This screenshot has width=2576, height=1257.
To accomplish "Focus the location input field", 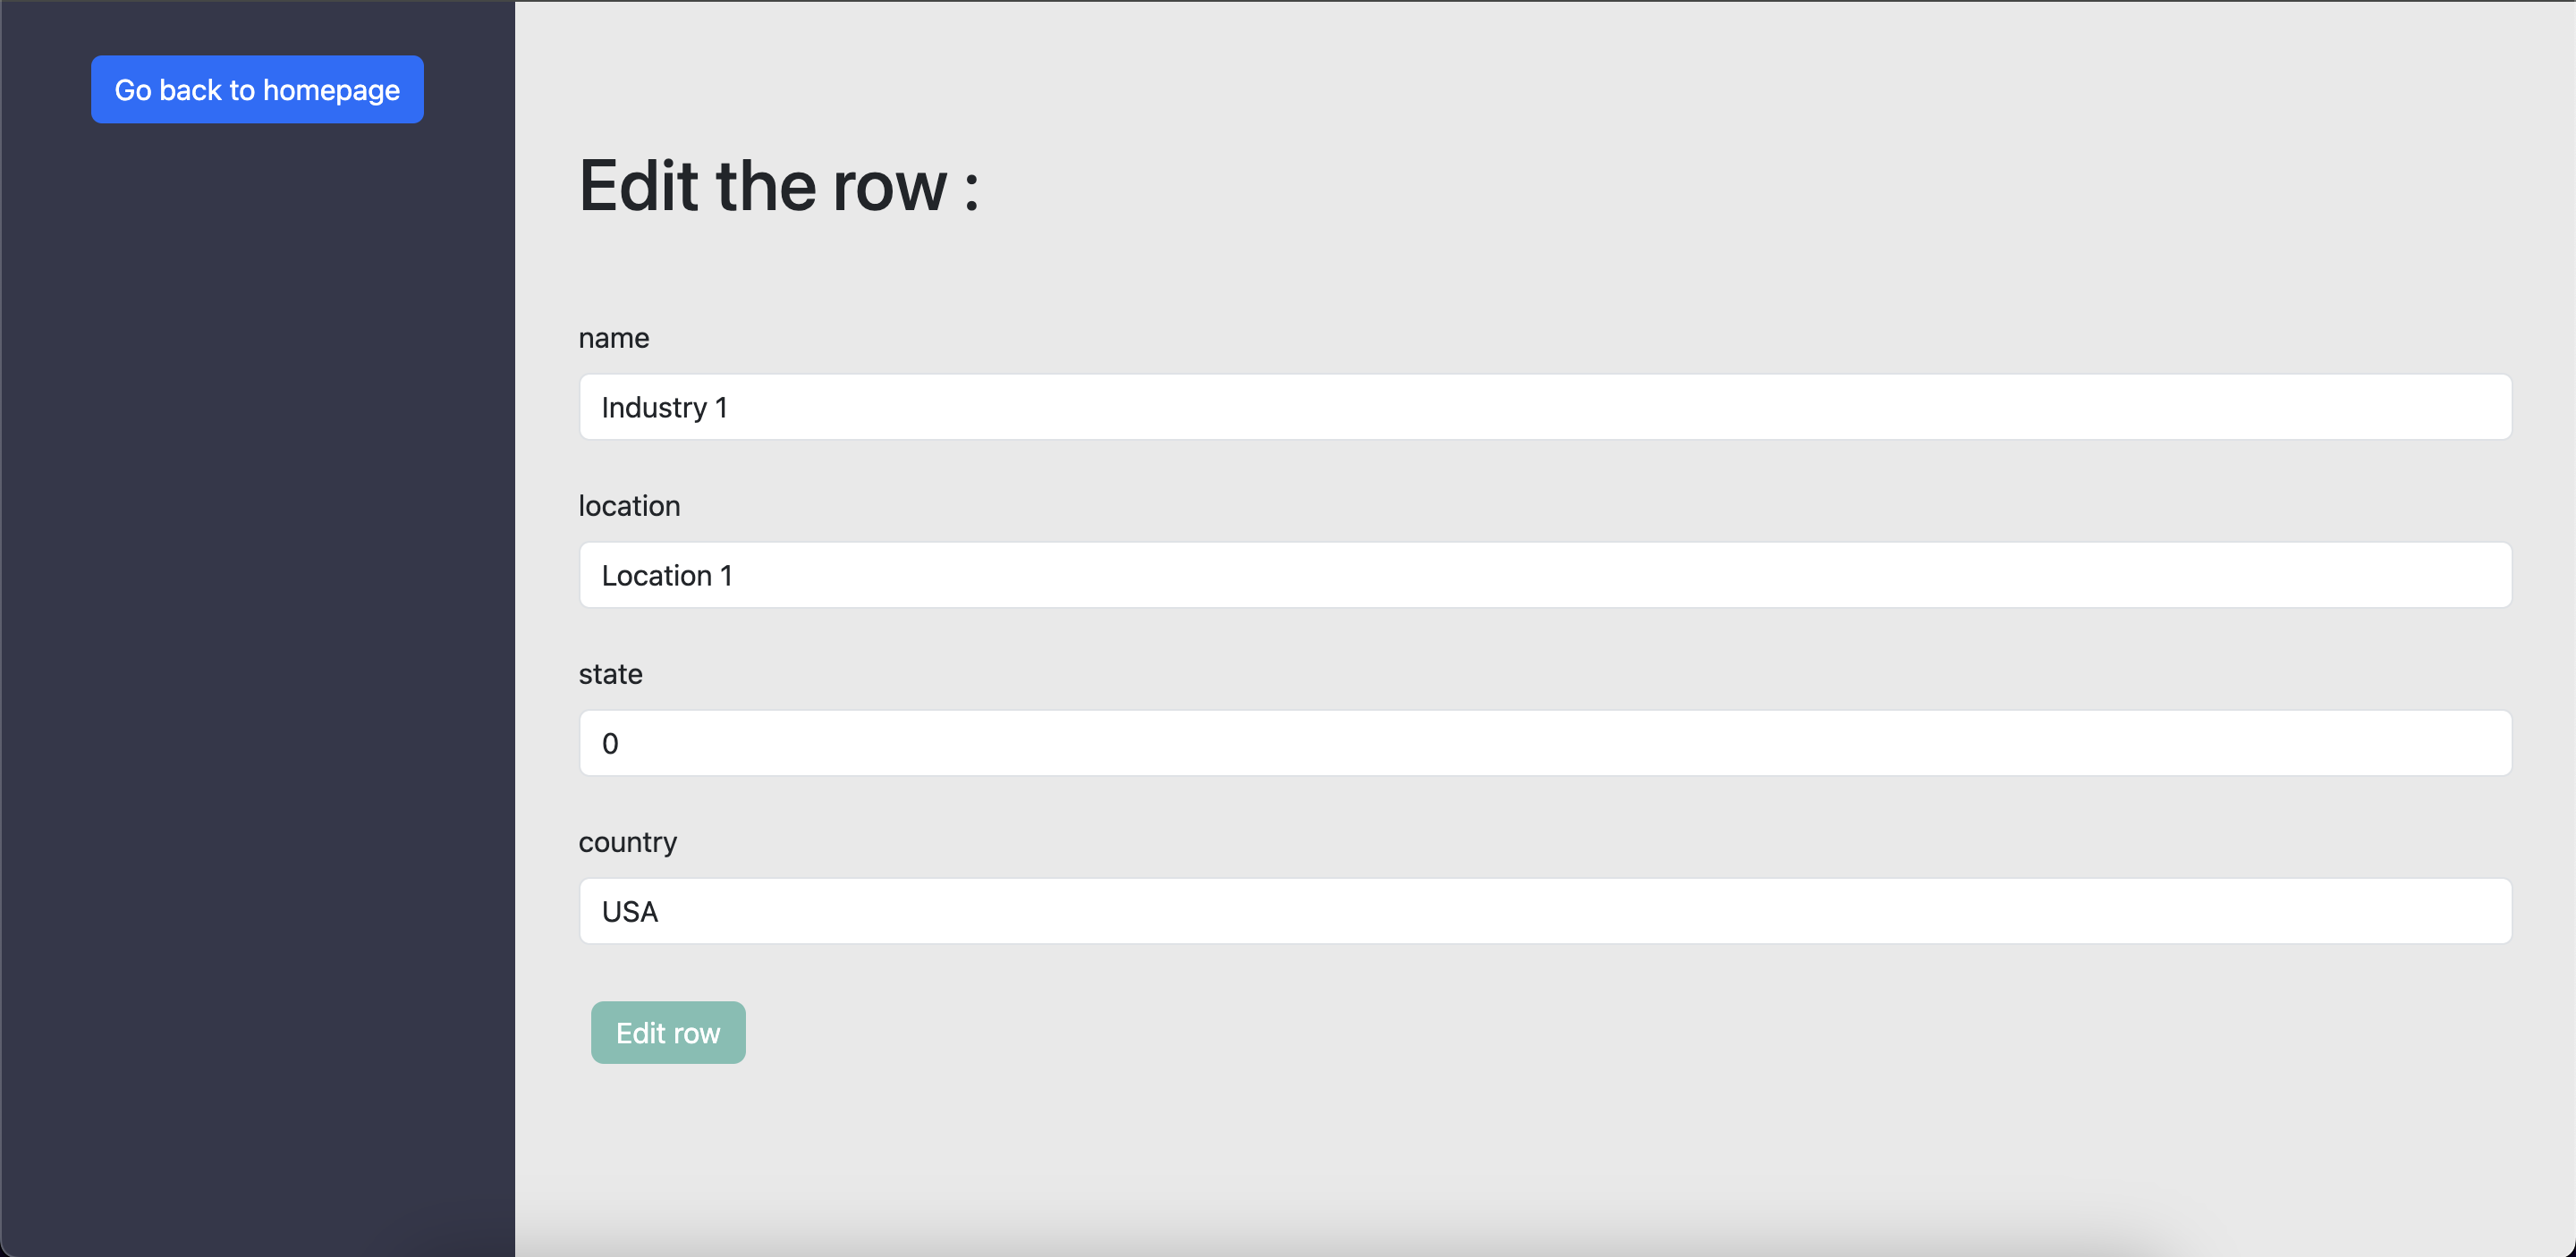I will [1544, 575].
